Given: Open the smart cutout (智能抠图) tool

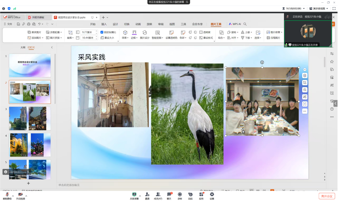Looking at the screenshot, I should point(158,33).
